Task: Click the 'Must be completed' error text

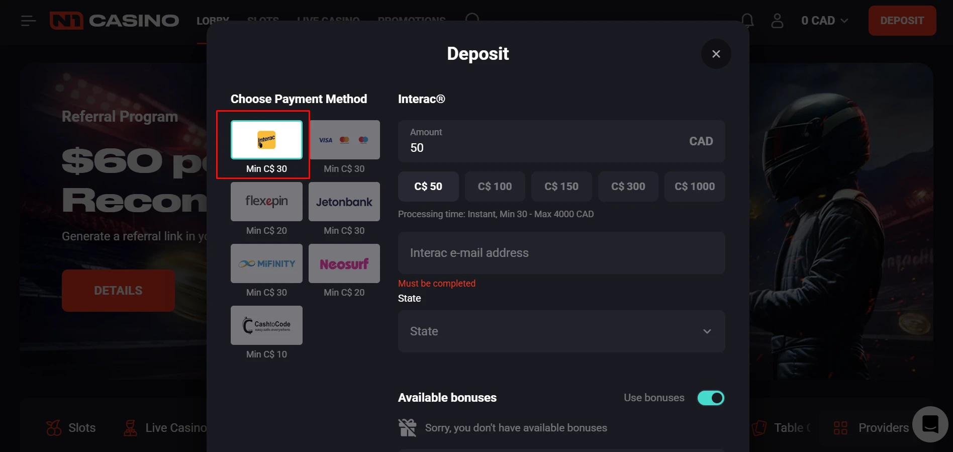Action: click(437, 284)
